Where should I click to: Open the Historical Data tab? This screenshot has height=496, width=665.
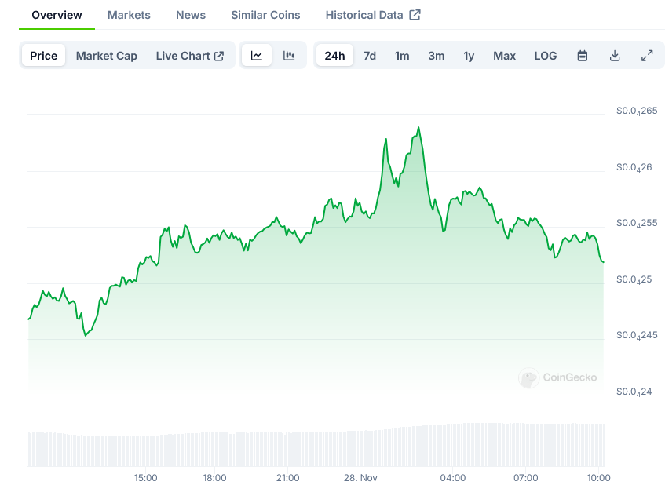tap(373, 15)
